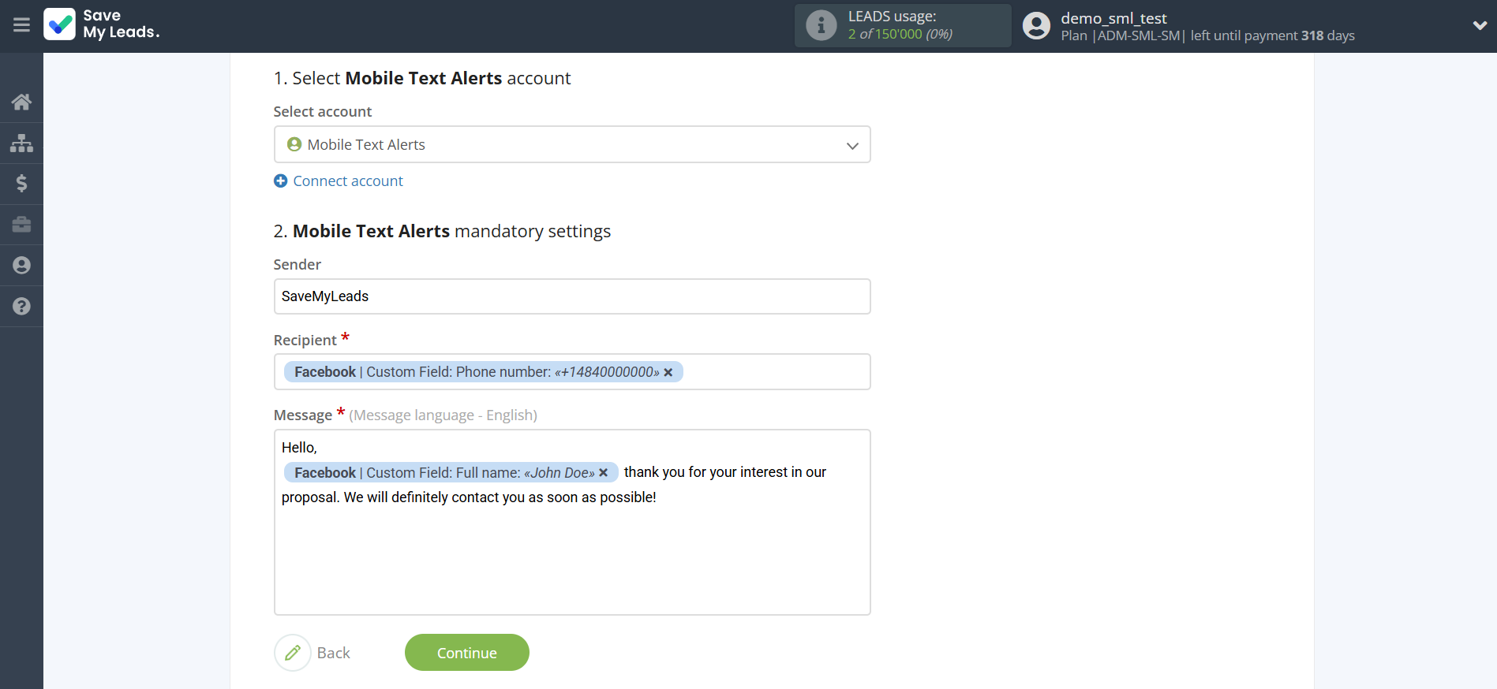Click the Mobile Text Alerts account avatar icon
The width and height of the screenshot is (1497, 689).
pos(294,144)
